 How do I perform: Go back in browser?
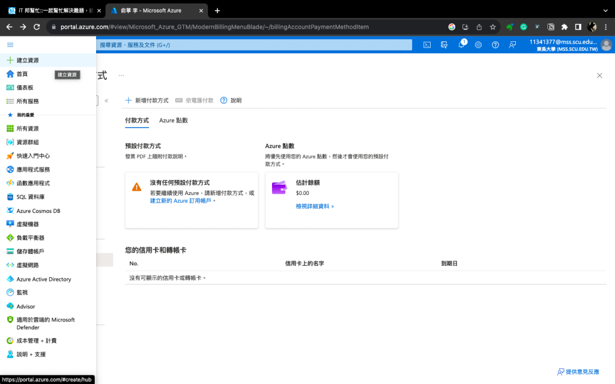10,27
